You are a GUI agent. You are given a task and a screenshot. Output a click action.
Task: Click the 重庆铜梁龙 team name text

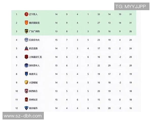(34, 23)
